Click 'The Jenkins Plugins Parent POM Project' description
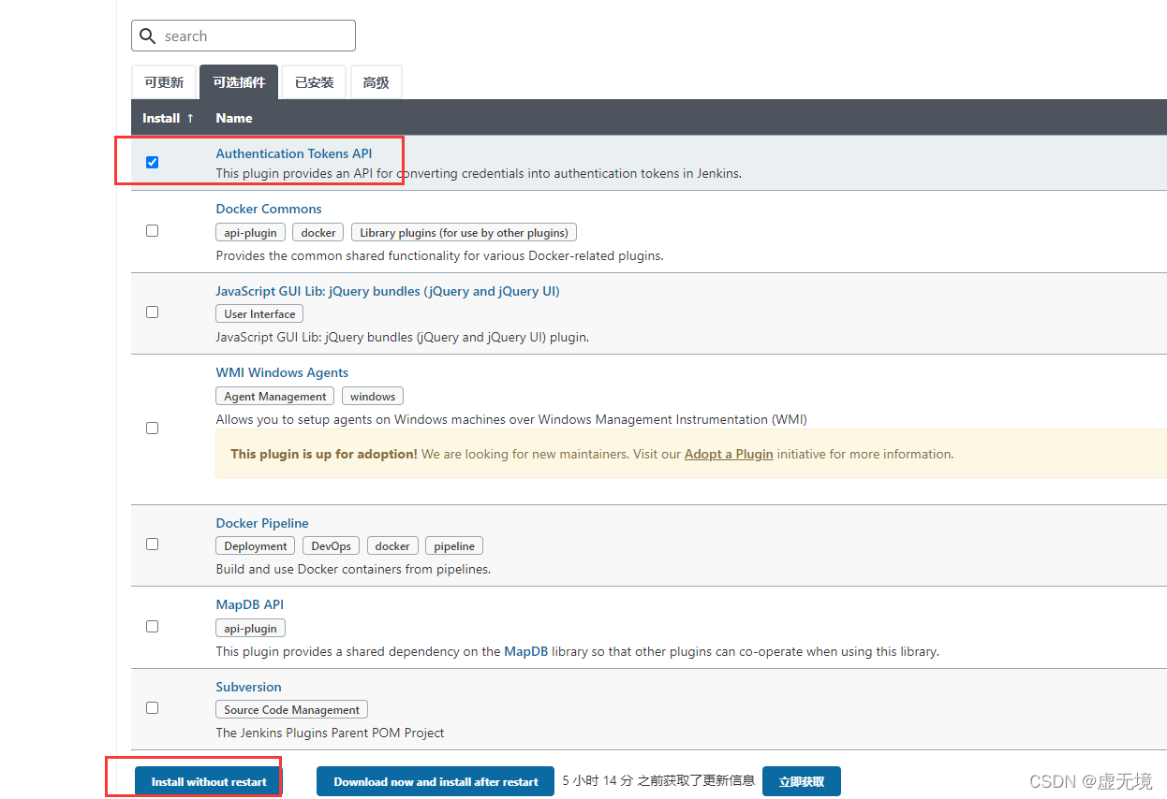 tap(330, 733)
